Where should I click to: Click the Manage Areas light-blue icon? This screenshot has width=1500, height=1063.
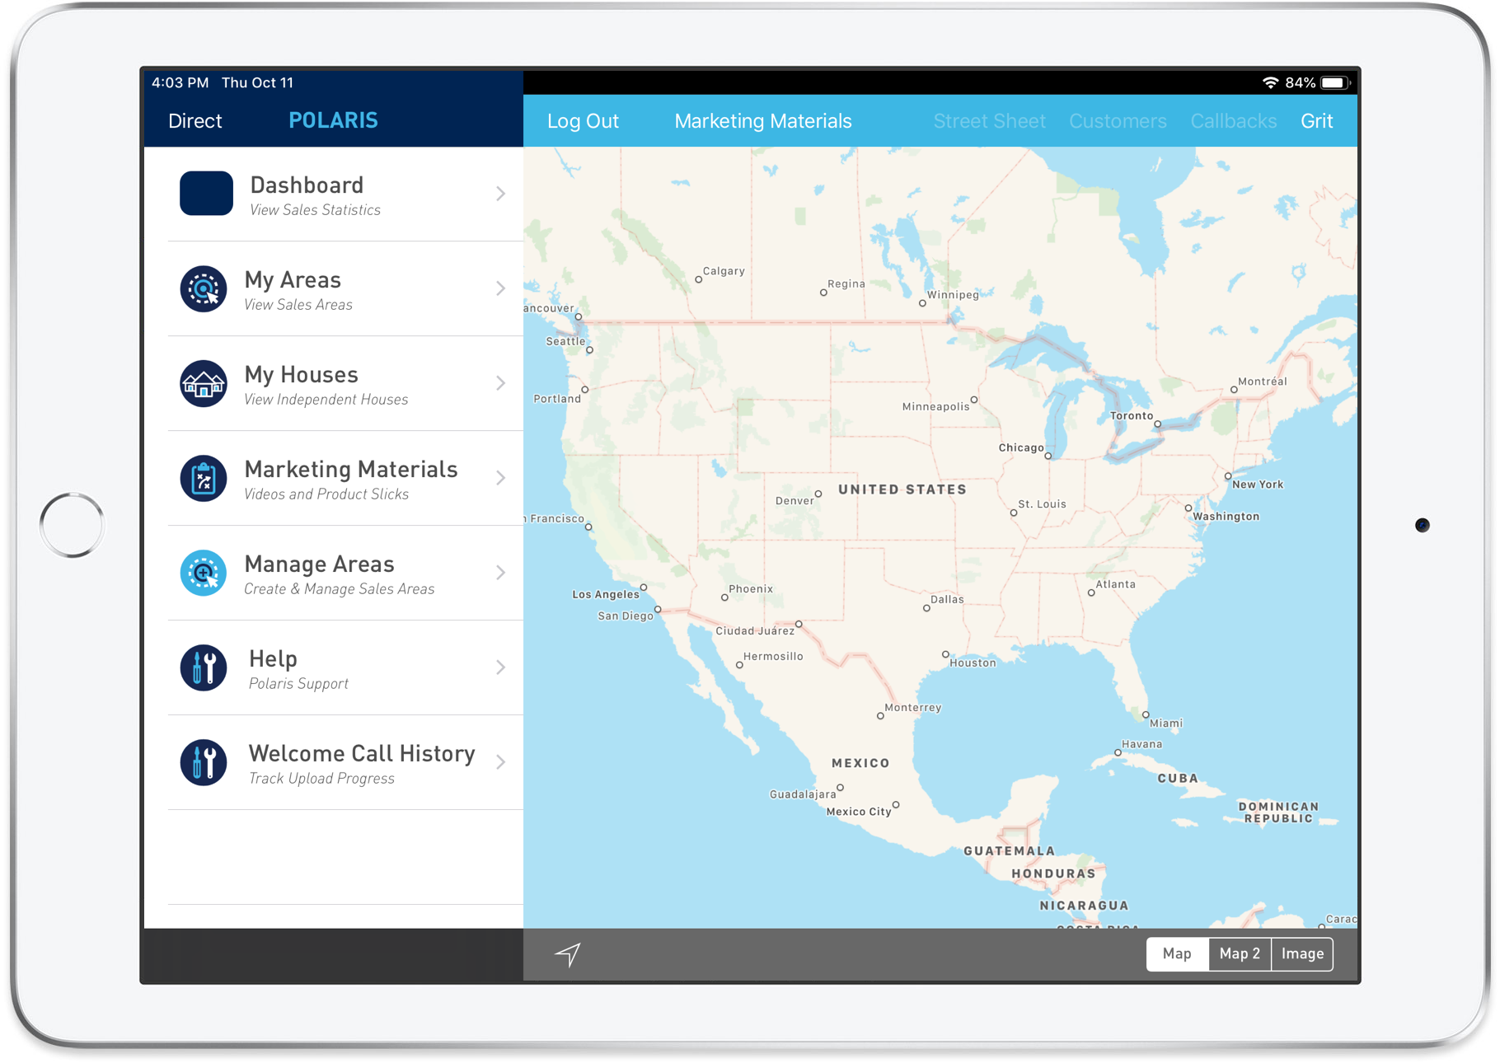pos(204,574)
